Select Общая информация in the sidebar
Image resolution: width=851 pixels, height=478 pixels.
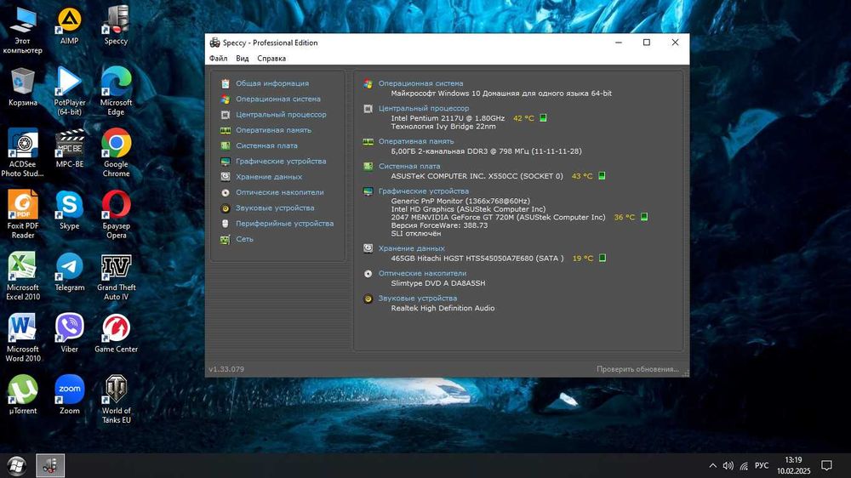[x=272, y=83]
